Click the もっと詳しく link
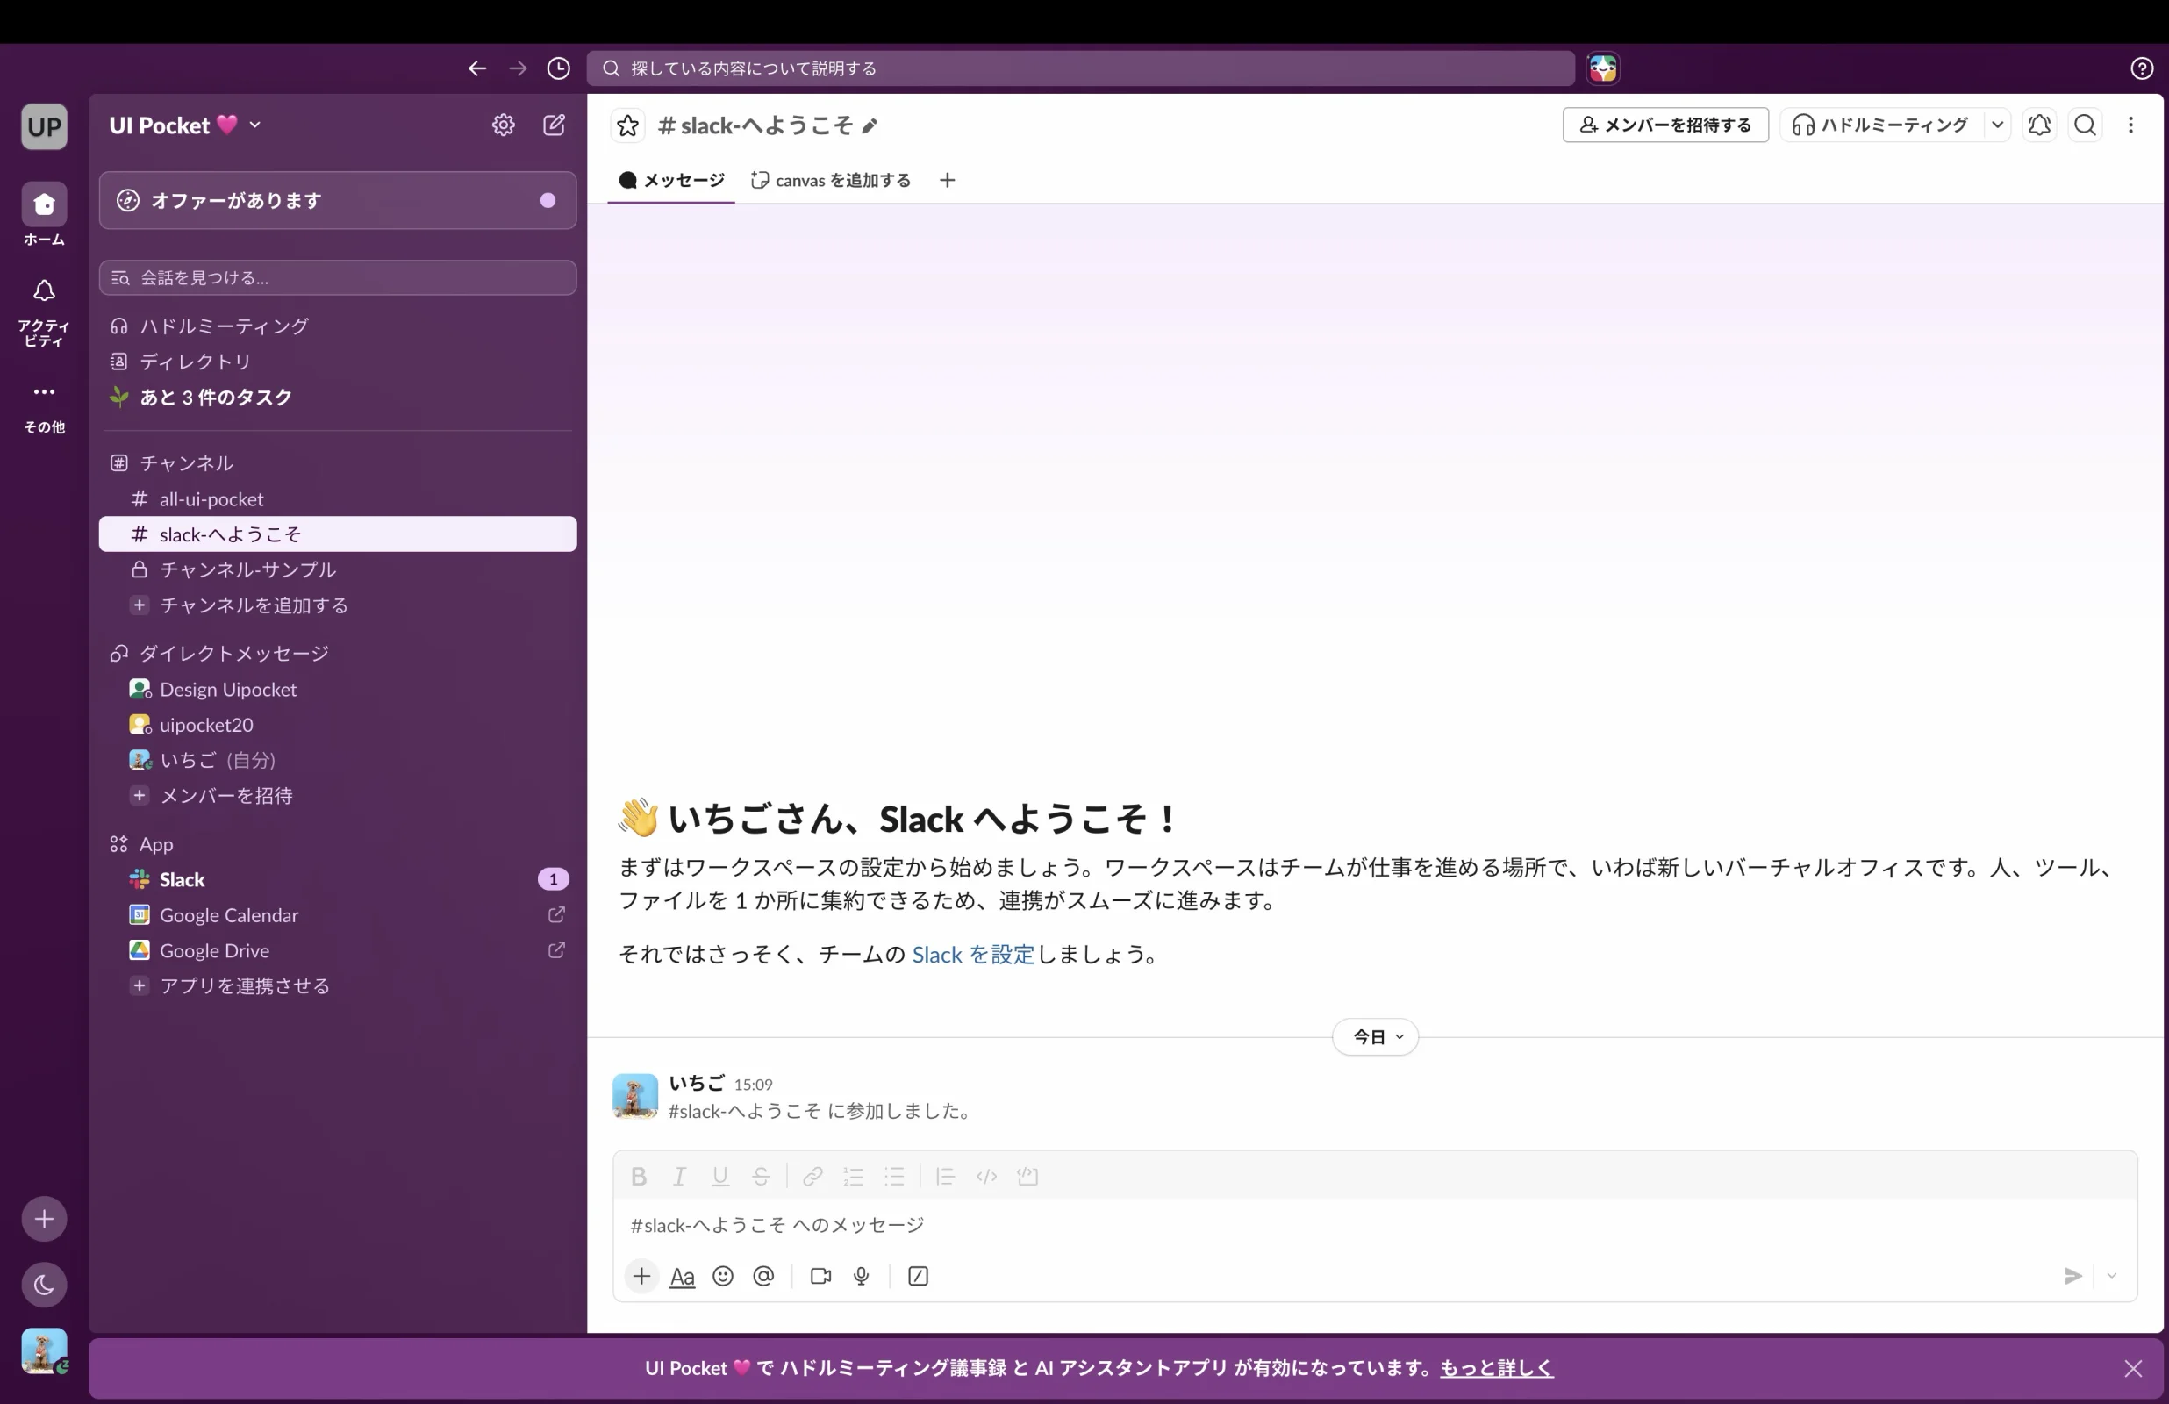Image resolution: width=2169 pixels, height=1404 pixels. pyautogui.click(x=1496, y=1368)
